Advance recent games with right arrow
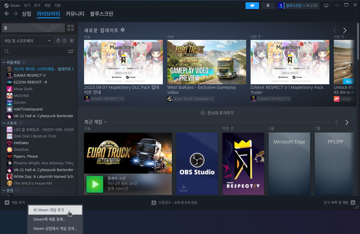Viewport: 360px width, 234px height. (347, 122)
